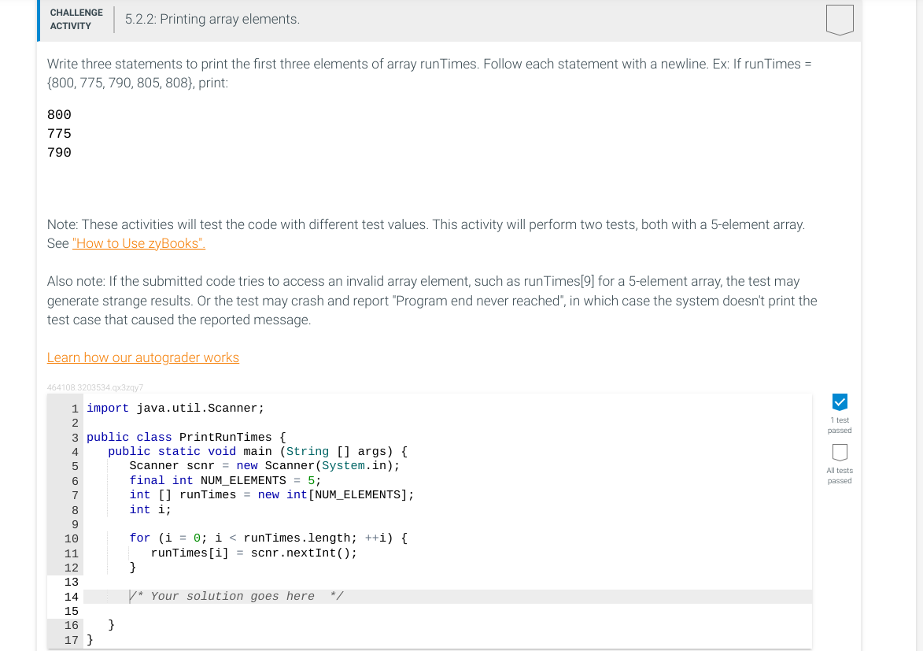Click the '5.2.2: Printing array elements.' title
This screenshot has width=923, height=651.
pos(212,20)
